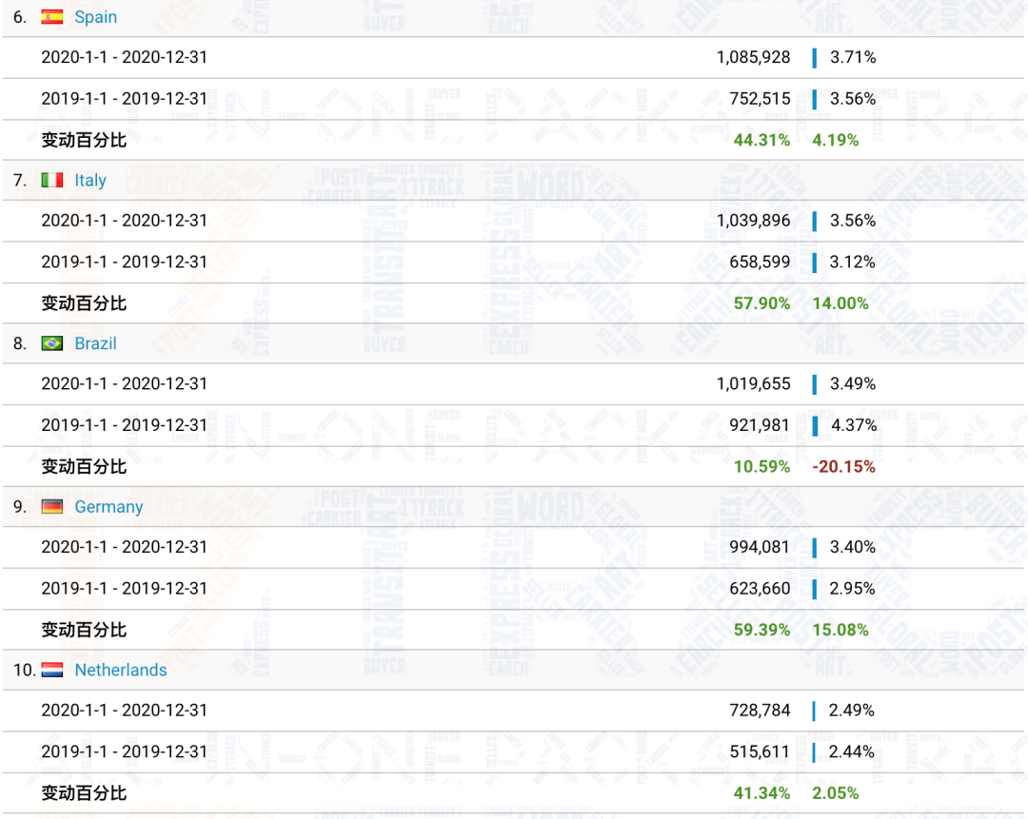Click the Germany flag icon

point(52,507)
